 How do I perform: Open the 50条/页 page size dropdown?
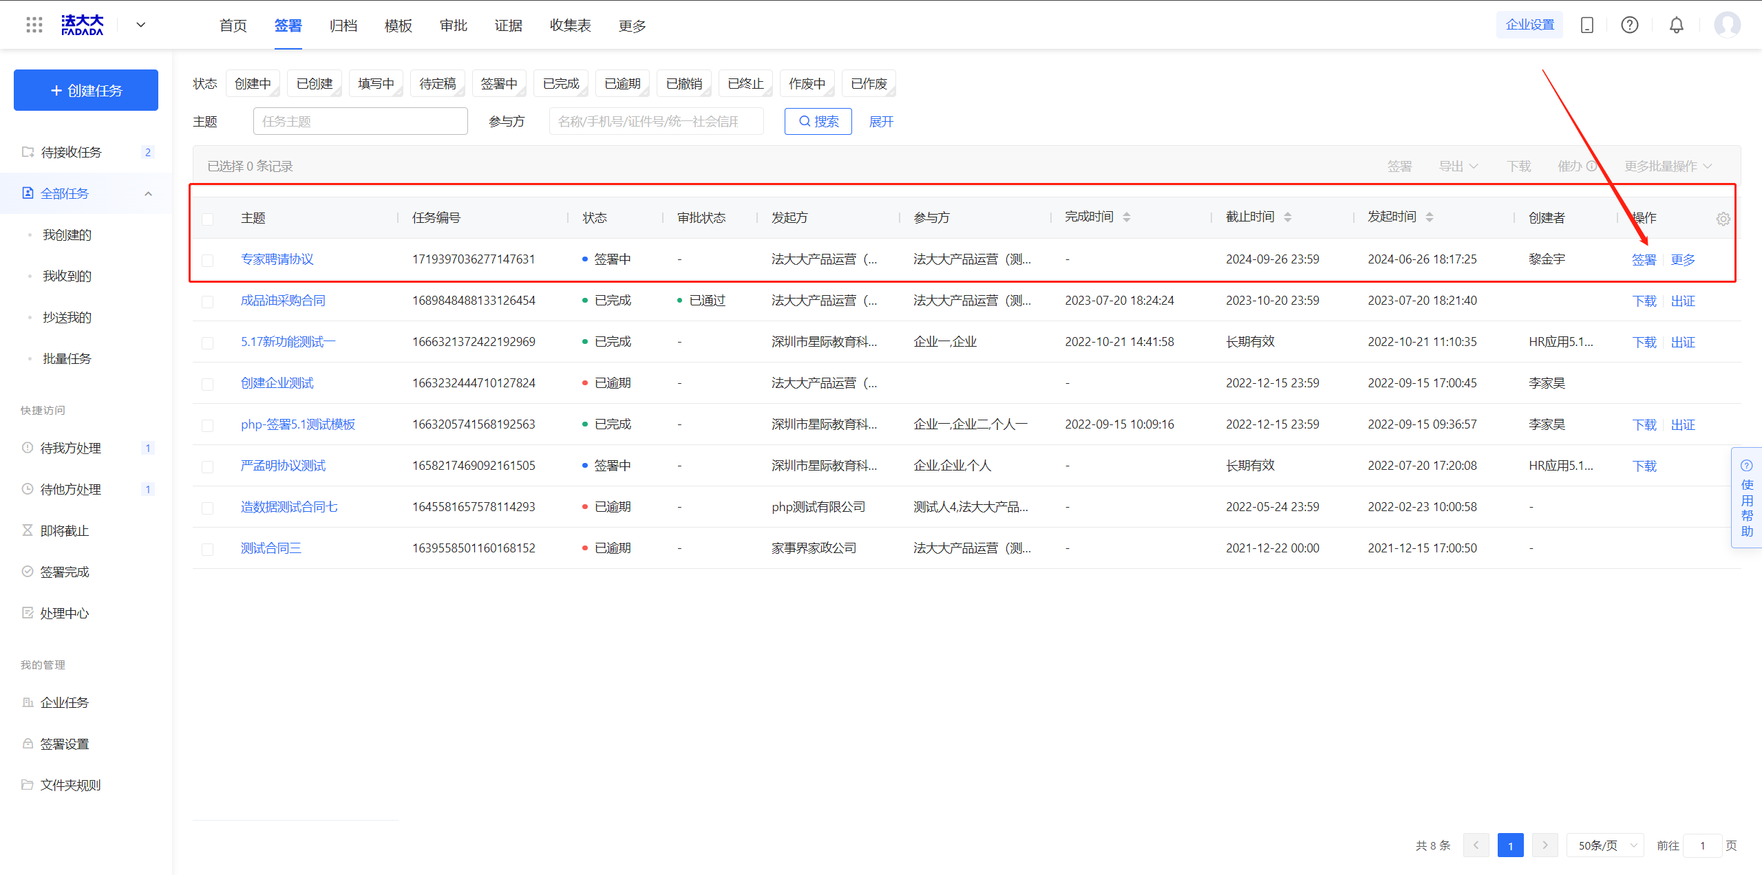pos(1605,845)
